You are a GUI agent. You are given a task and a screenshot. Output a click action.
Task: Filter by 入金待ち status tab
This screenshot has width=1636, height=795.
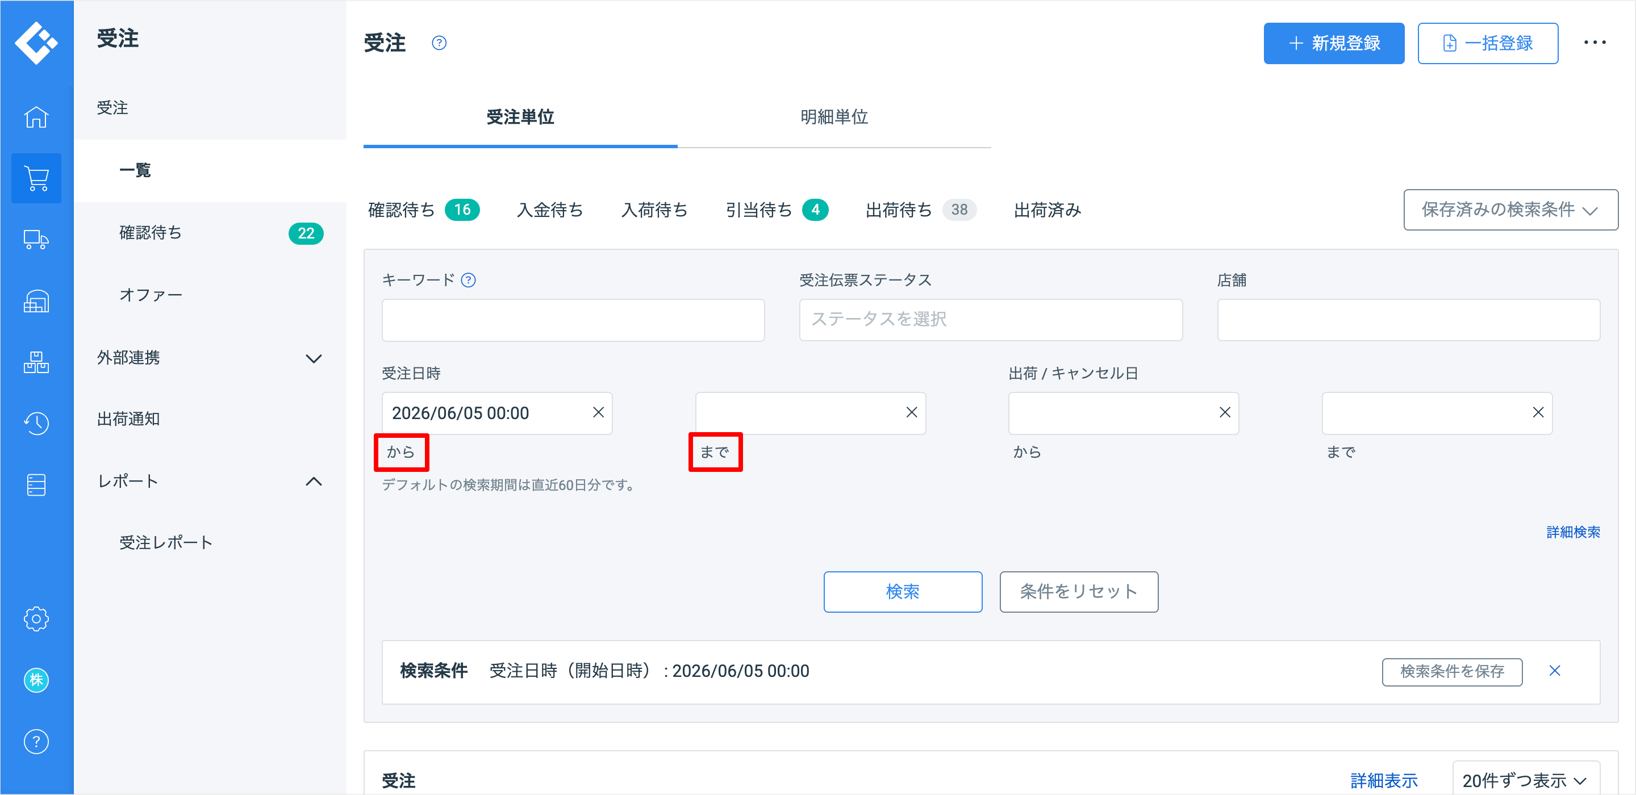549,210
